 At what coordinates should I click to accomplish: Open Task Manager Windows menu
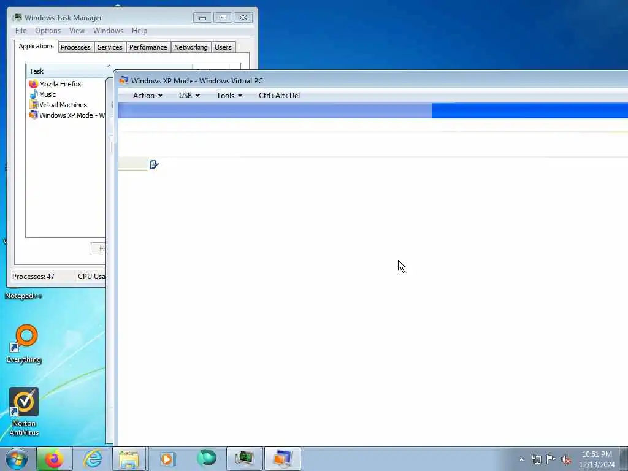click(x=108, y=31)
